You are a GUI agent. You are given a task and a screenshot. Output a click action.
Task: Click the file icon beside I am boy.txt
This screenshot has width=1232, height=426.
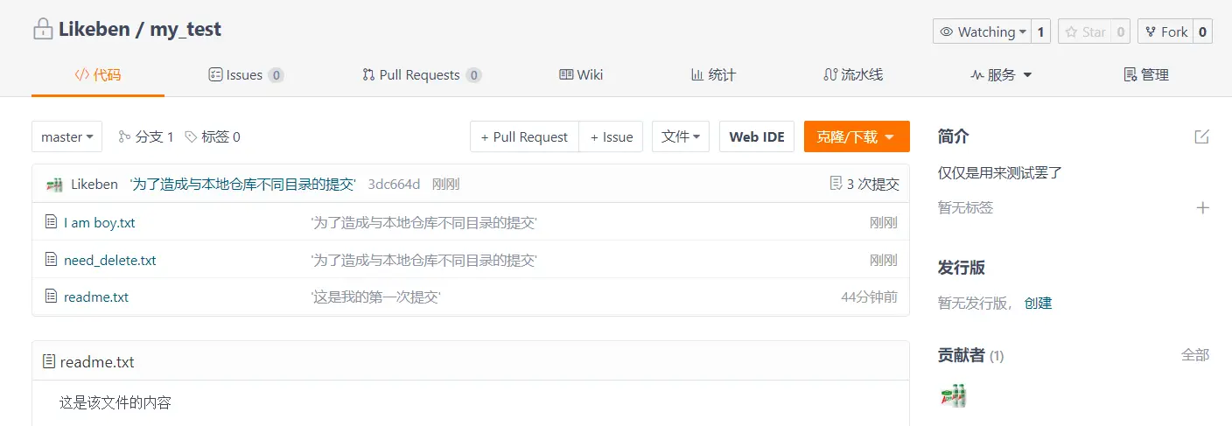pyautogui.click(x=51, y=222)
